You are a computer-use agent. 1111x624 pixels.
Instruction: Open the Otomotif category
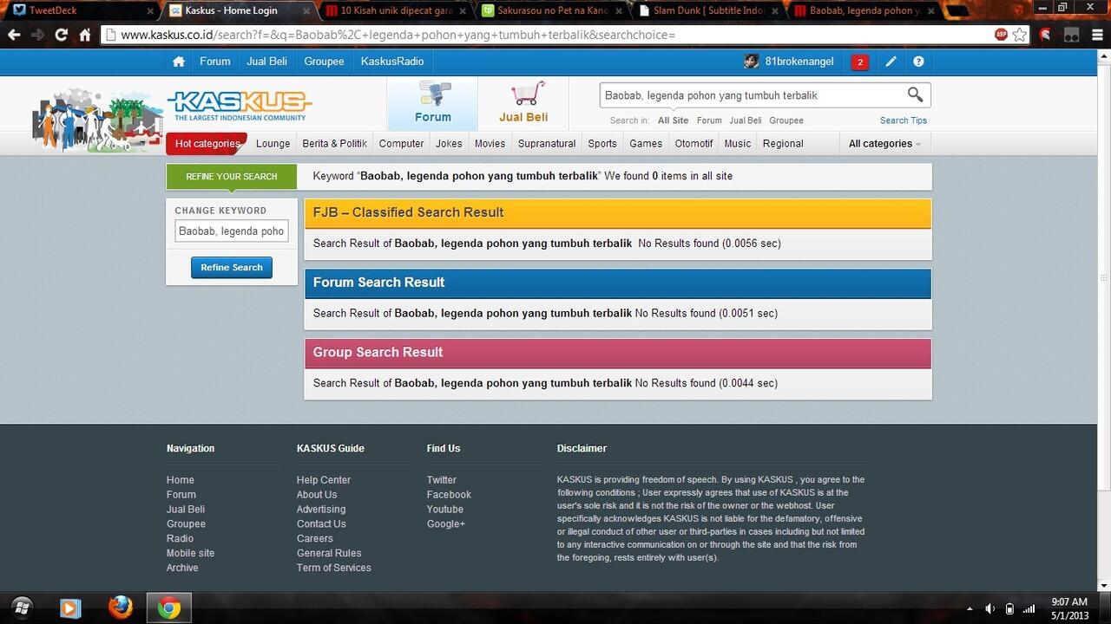pyautogui.click(x=694, y=144)
